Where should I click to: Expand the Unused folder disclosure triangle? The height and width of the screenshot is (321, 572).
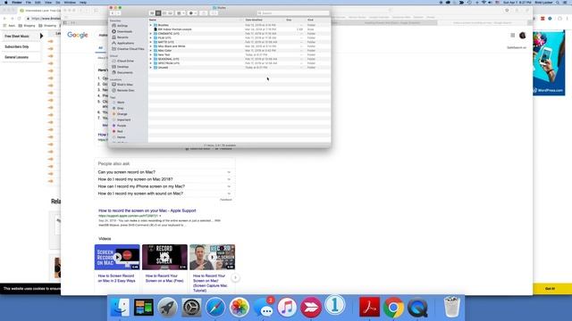click(151, 68)
